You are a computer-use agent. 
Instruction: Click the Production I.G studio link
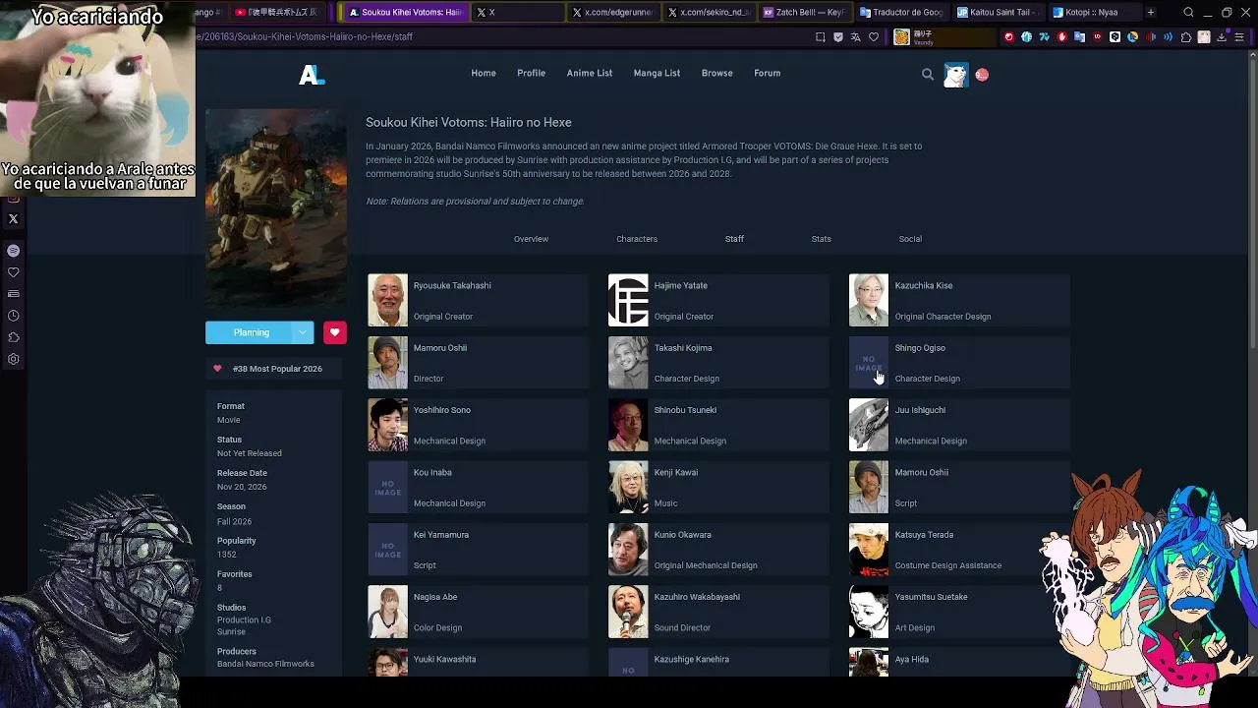(244, 620)
